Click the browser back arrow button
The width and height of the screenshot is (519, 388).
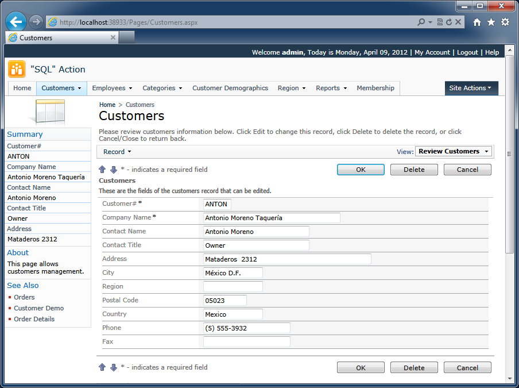[x=16, y=22]
